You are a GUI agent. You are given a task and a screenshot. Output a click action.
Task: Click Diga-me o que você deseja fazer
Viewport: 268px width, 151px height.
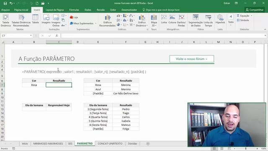161,10
